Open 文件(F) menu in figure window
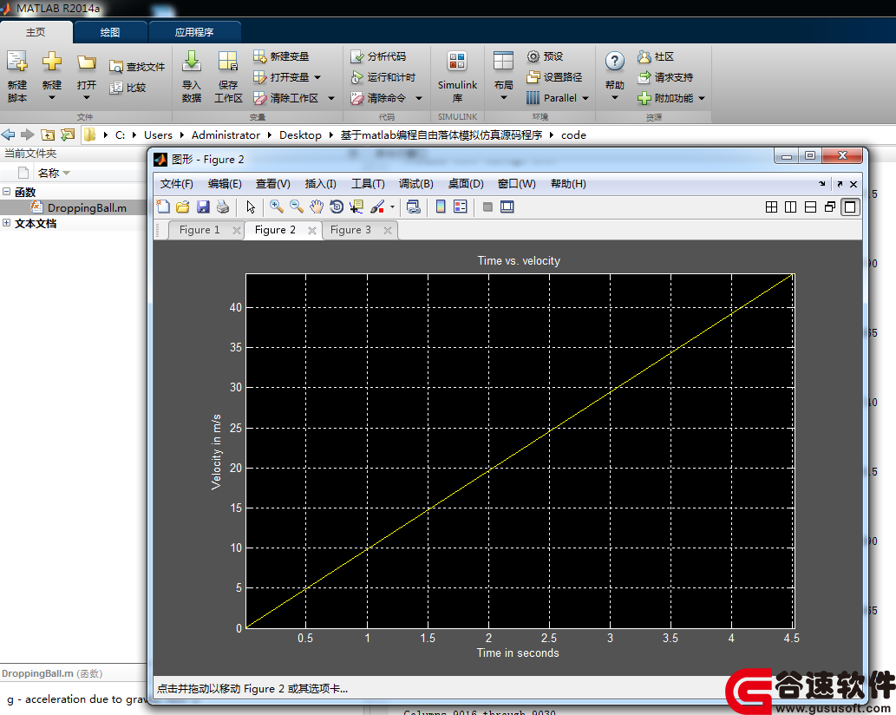The image size is (896, 715). coord(177,184)
